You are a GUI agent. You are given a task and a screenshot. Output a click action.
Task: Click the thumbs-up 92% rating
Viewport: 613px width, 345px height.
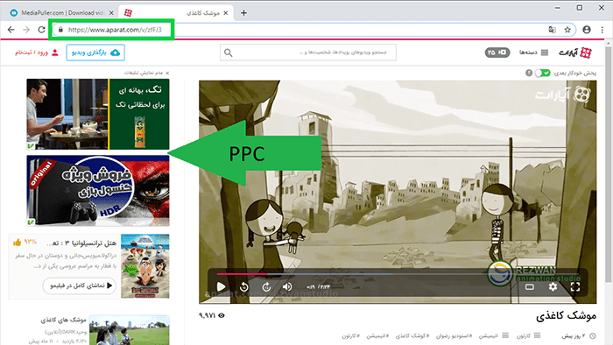25,243
